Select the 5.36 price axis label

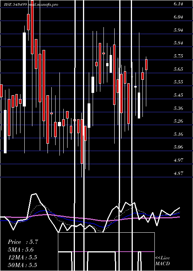[178, 108]
